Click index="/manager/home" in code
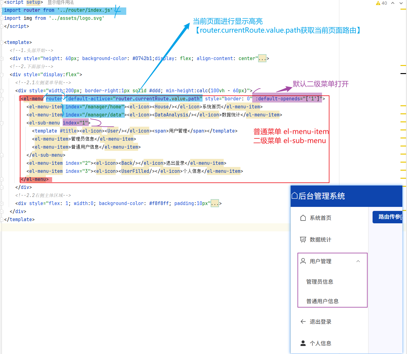The image size is (407, 354). click(x=95, y=107)
